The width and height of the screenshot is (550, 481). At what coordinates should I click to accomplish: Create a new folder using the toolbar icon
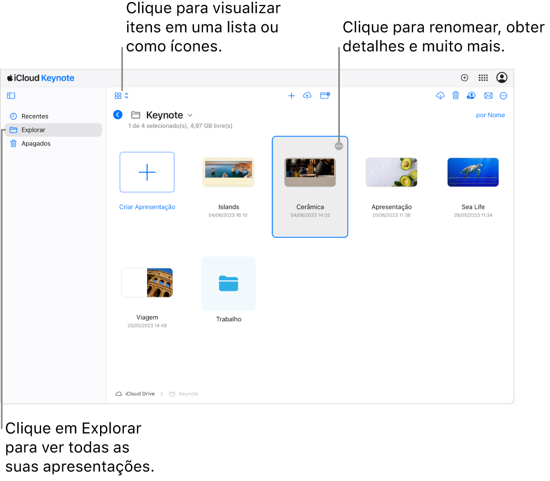click(x=325, y=96)
